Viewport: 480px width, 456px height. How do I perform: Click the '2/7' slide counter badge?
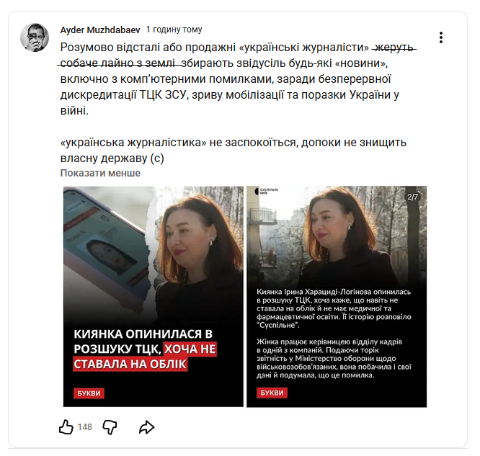coord(412,197)
